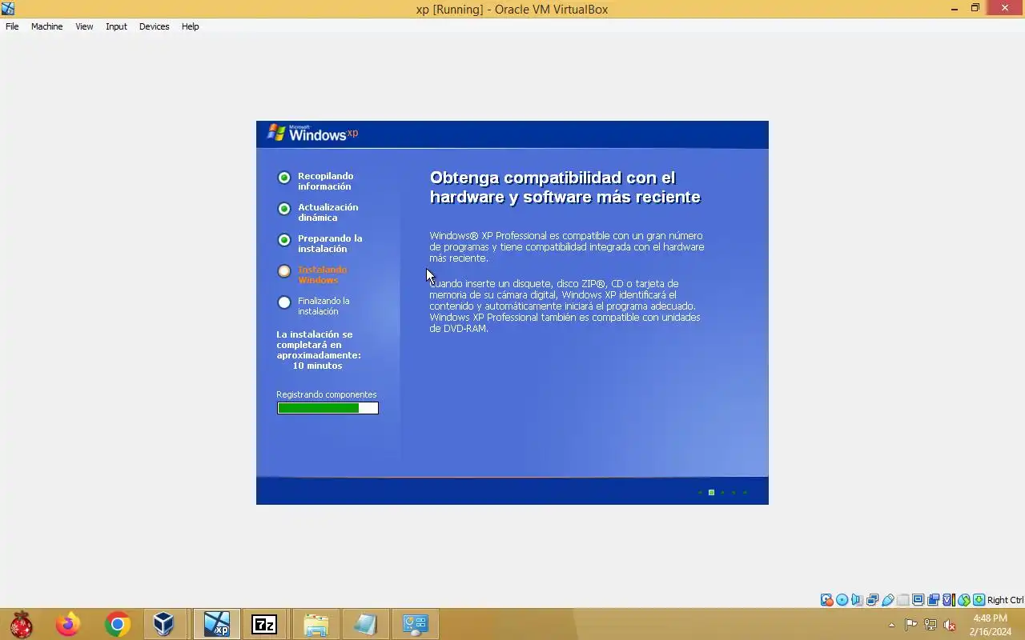Click the Registrando componentes progress bar

pos(328,408)
